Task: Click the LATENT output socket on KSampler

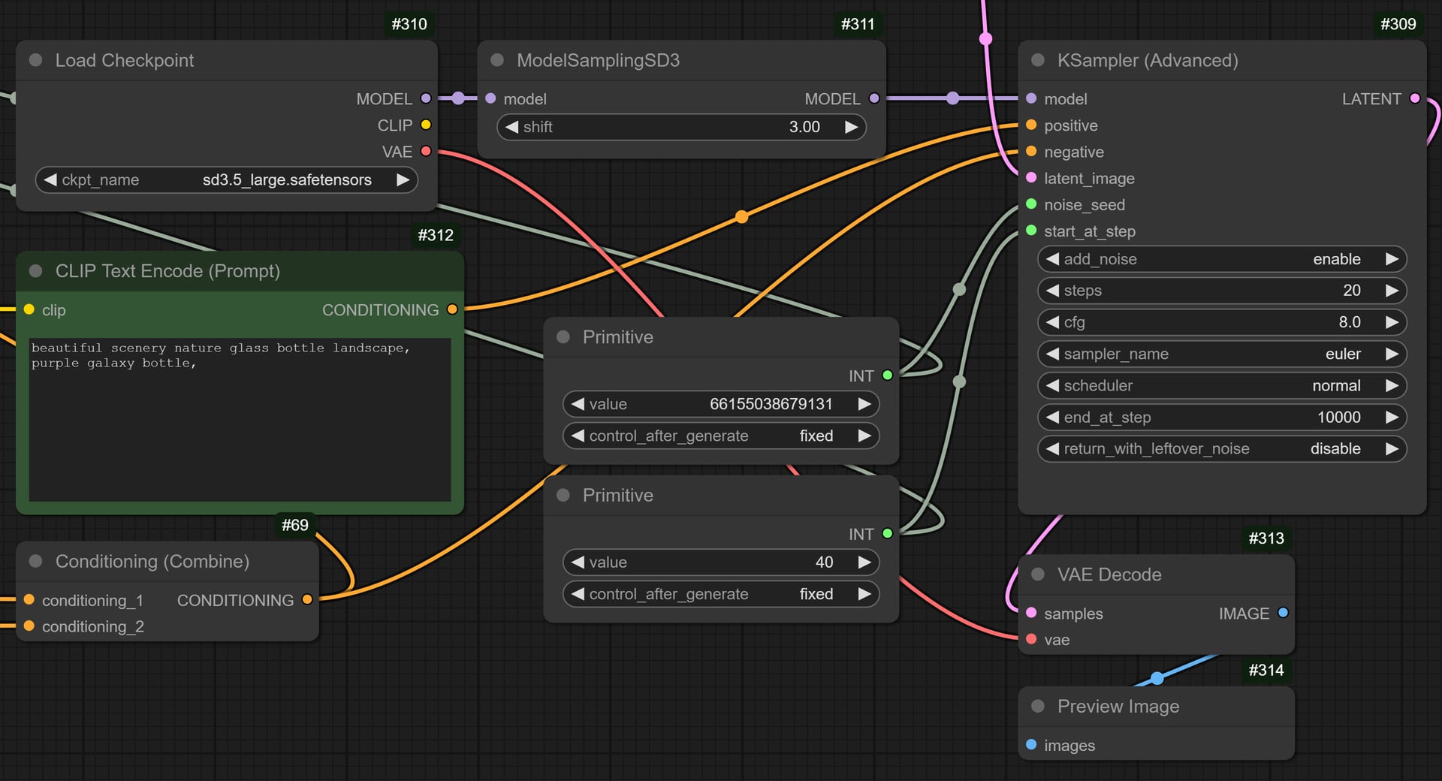Action: (x=1415, y=98)
